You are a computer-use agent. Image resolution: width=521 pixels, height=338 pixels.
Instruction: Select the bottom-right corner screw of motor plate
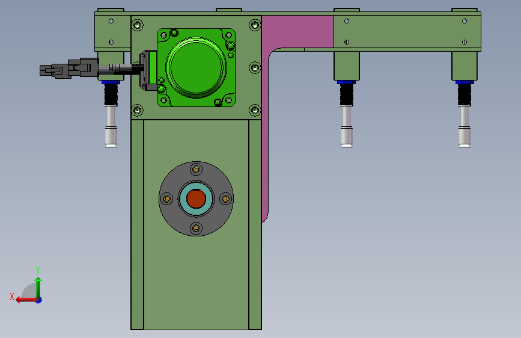[255, 110]
